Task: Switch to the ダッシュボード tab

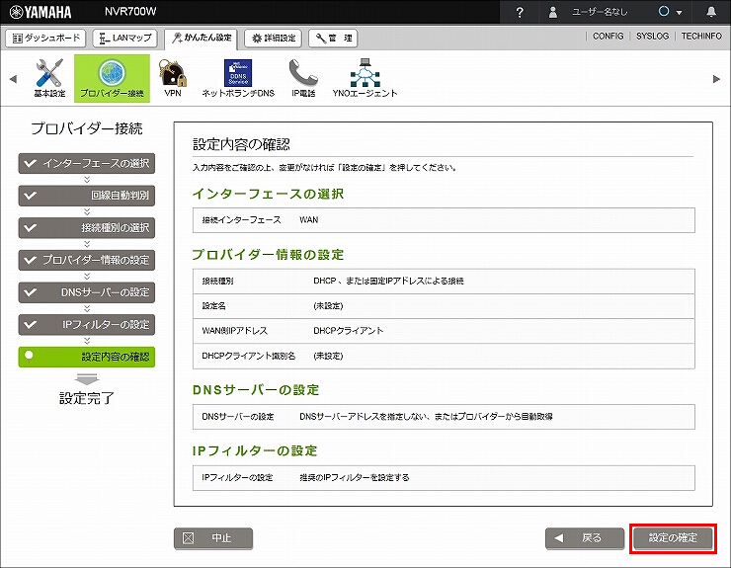Action: click(45, 38)
